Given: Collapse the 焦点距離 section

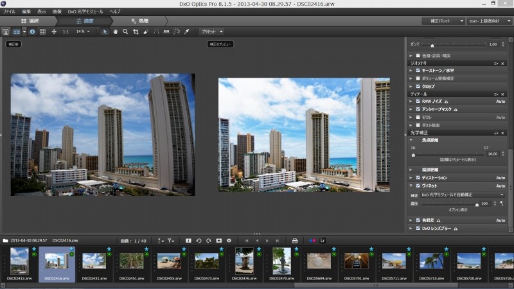Looking at the screenshot, I should (411, 140).
